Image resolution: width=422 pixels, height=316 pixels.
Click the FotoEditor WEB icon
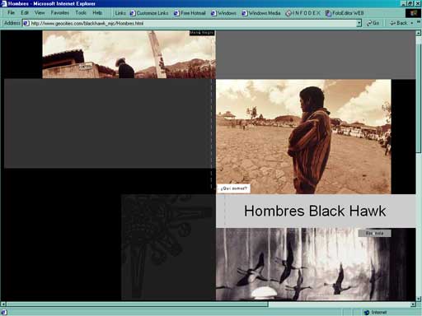point(328,13)
